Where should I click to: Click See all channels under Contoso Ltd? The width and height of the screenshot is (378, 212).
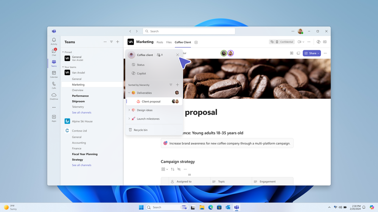(x=81, y=165)
